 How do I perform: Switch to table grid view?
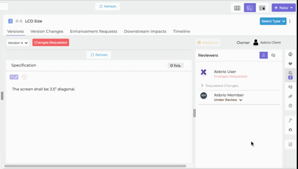pos(237,8)
